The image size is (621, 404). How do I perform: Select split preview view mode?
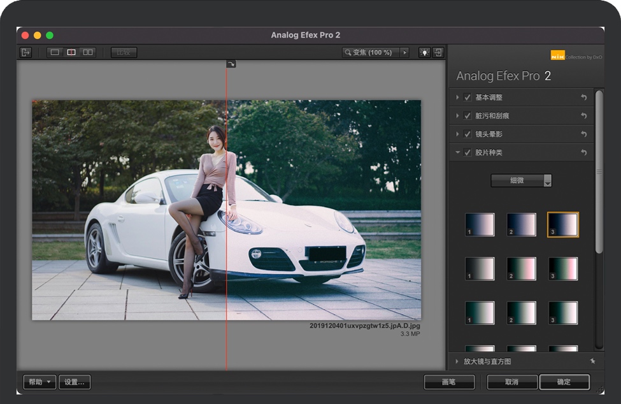coord(71,52)
